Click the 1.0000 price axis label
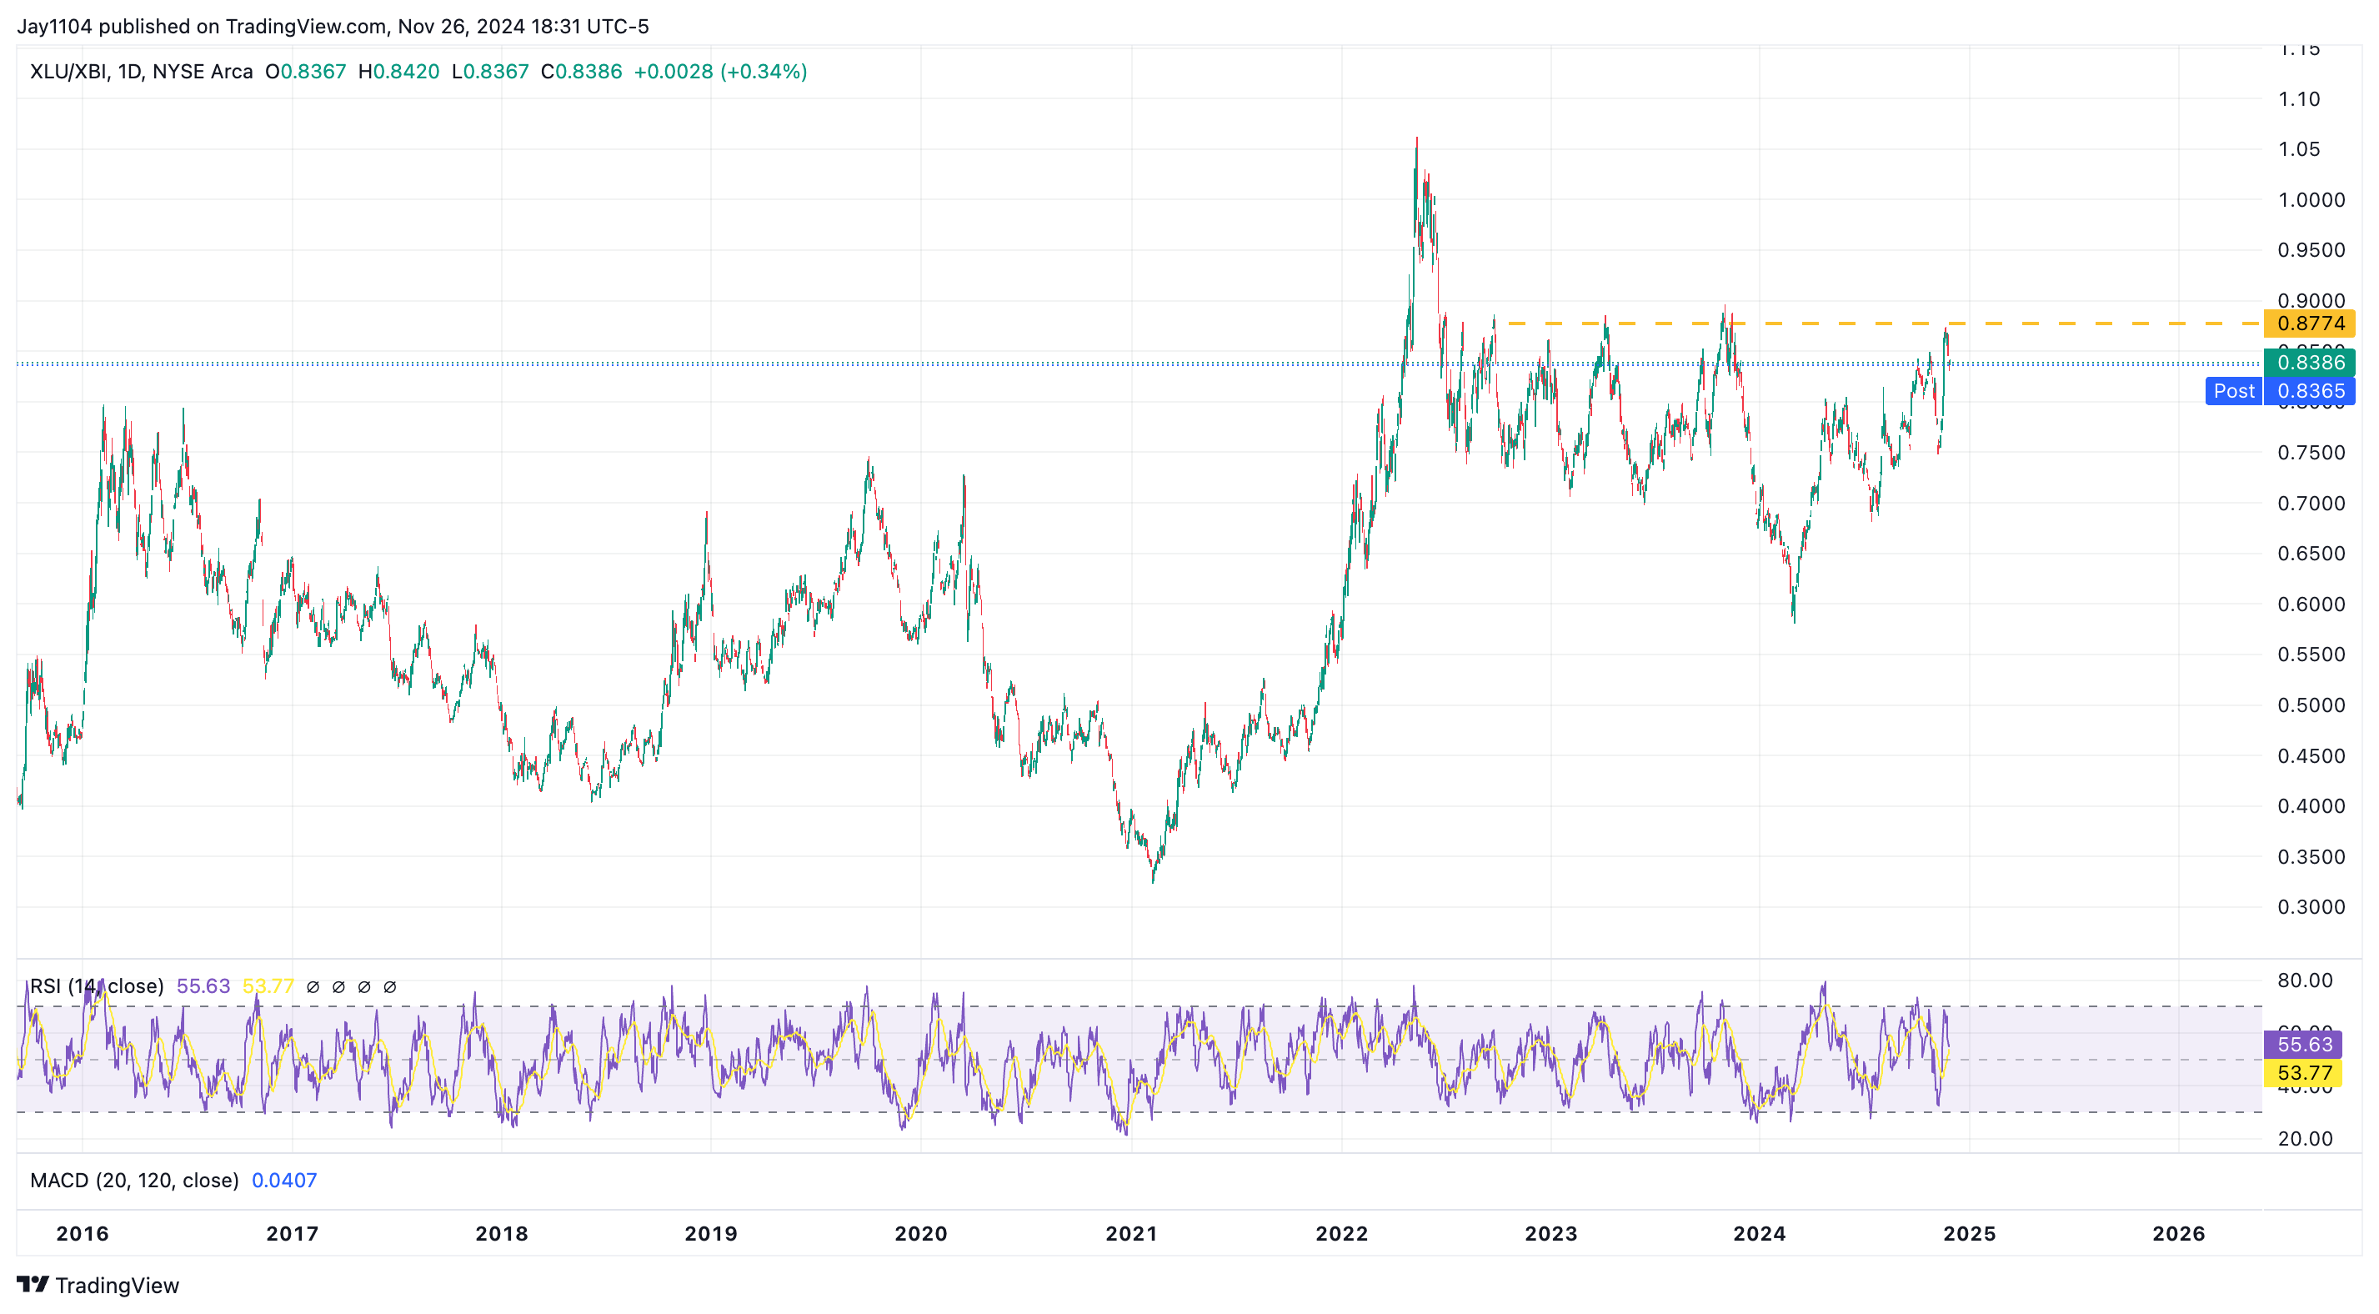This screenshot has width=2379, height=1314. tap(2311, 199)
